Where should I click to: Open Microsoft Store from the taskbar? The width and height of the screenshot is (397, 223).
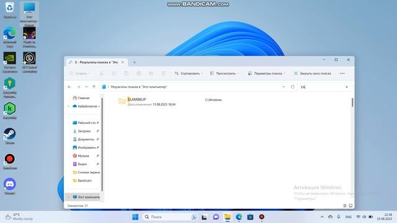click(x=250, y=217)
